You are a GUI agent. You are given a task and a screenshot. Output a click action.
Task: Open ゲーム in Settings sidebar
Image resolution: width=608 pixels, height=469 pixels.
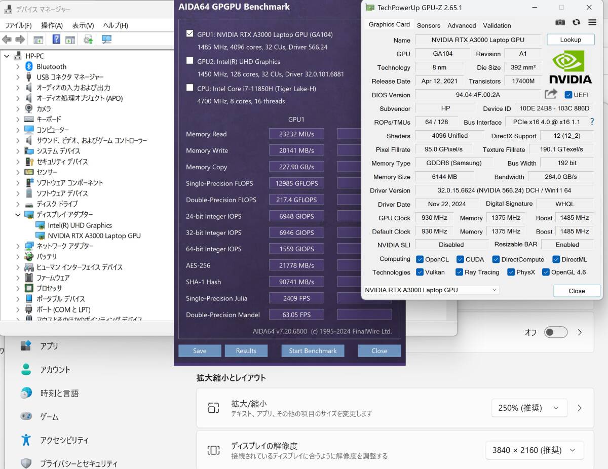coord(49,416)
